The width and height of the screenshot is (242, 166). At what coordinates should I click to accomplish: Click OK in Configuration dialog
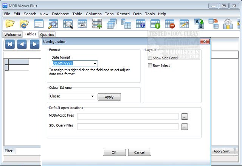click(114, 152)
